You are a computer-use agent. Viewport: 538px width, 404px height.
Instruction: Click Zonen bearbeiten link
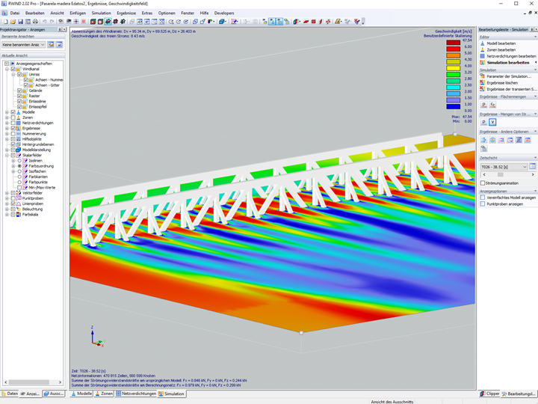coord(501,50)
